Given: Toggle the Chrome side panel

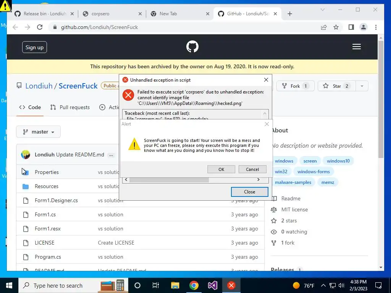Looking at the screenshot, I should [351, 27].
